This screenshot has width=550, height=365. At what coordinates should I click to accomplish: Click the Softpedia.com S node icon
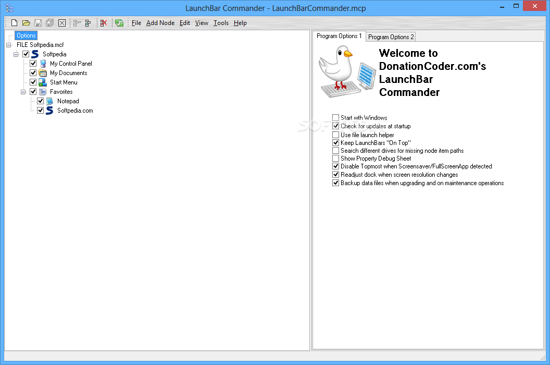(x=50, y=111)
